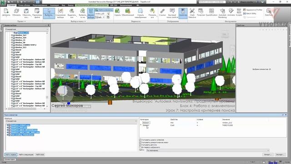This screenshot has height=164, width=291.
Task: Toggle the 'До первого найденного' checkbox
Action: click(140, 147)
